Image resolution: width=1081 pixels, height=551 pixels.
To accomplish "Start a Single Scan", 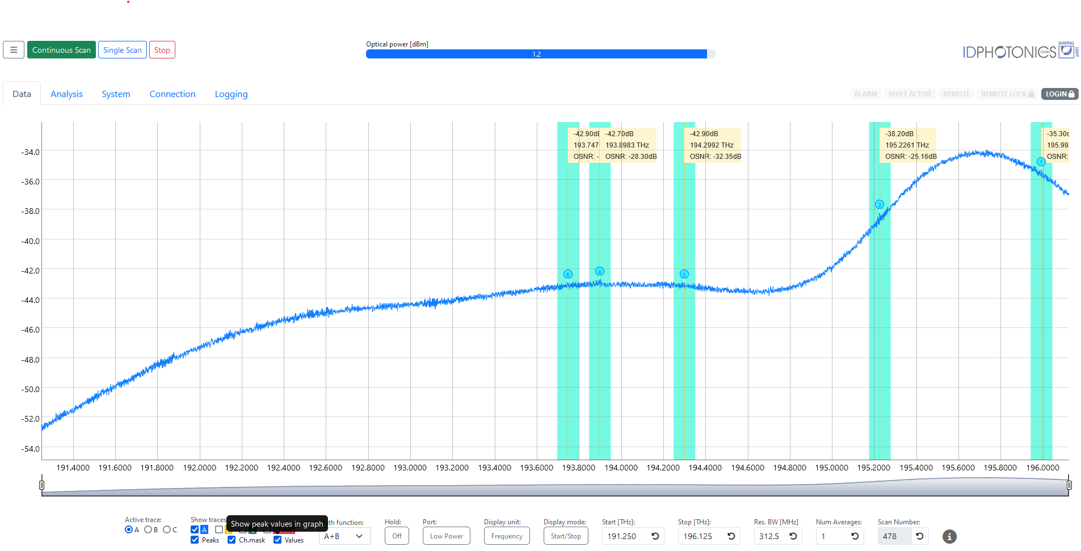I will pos(123,50).
